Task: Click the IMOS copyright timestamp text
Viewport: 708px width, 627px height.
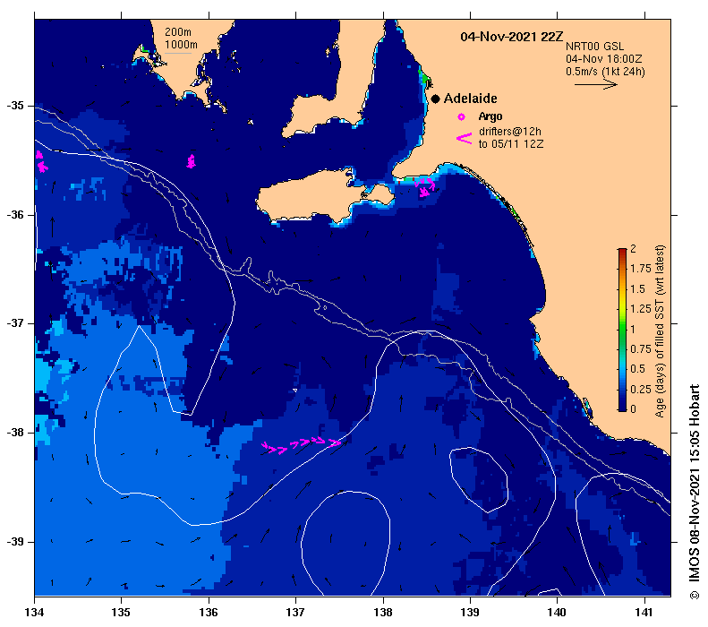Action: click(695, 492)
